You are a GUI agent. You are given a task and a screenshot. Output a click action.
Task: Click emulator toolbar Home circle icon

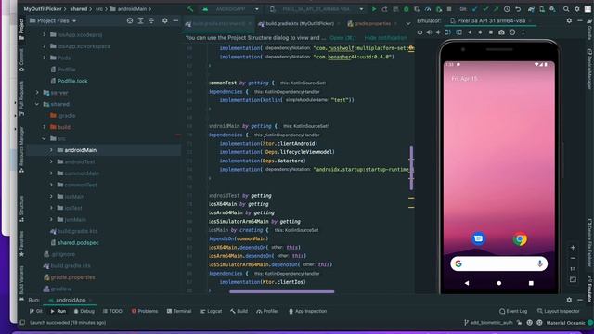pos(480,32)
